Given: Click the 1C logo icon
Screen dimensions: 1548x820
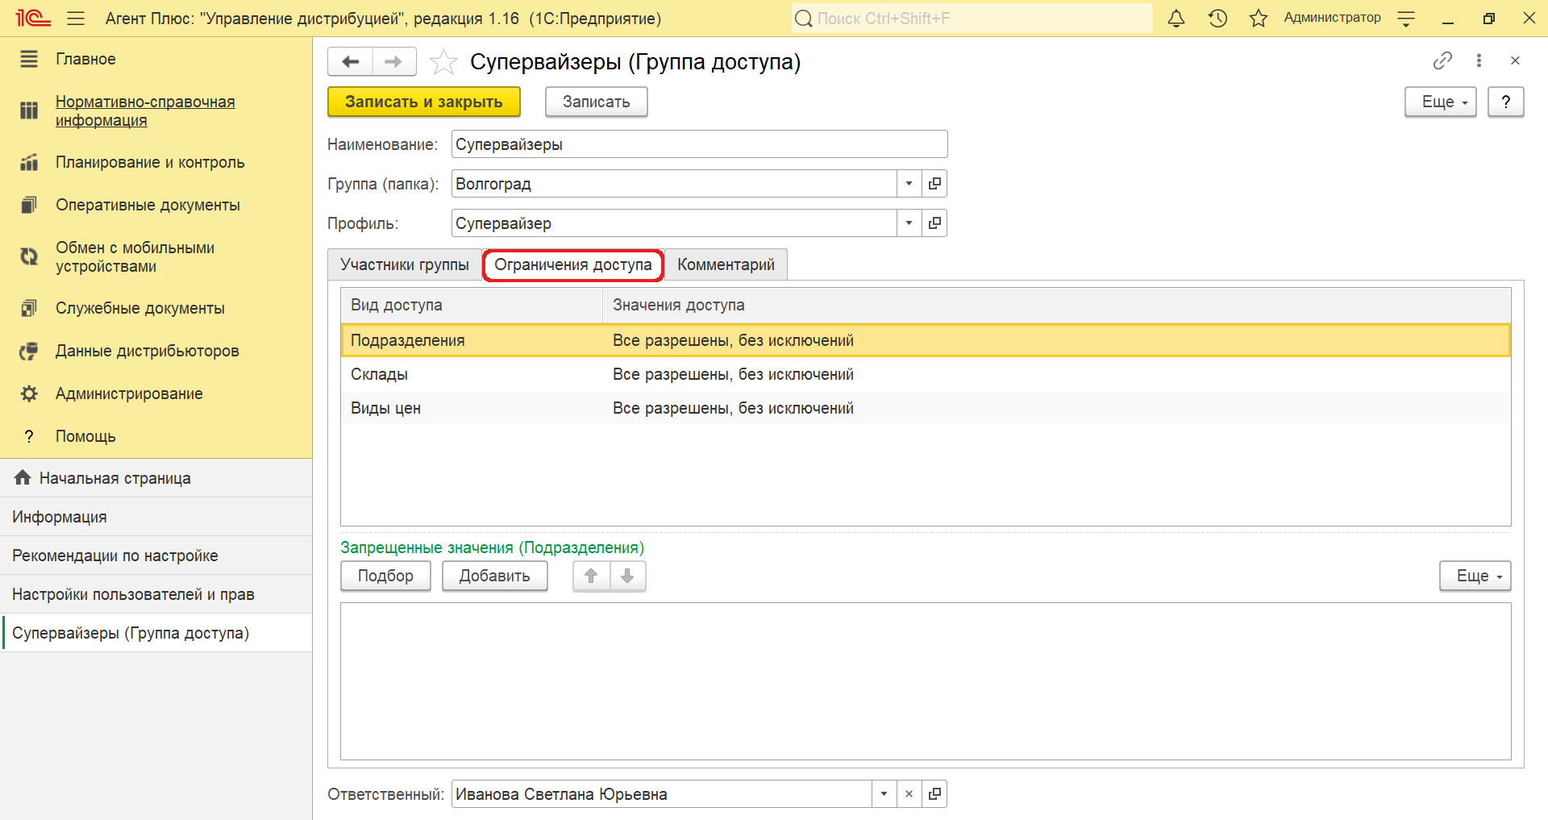Looking at the screenshot, I should point(33,18).
